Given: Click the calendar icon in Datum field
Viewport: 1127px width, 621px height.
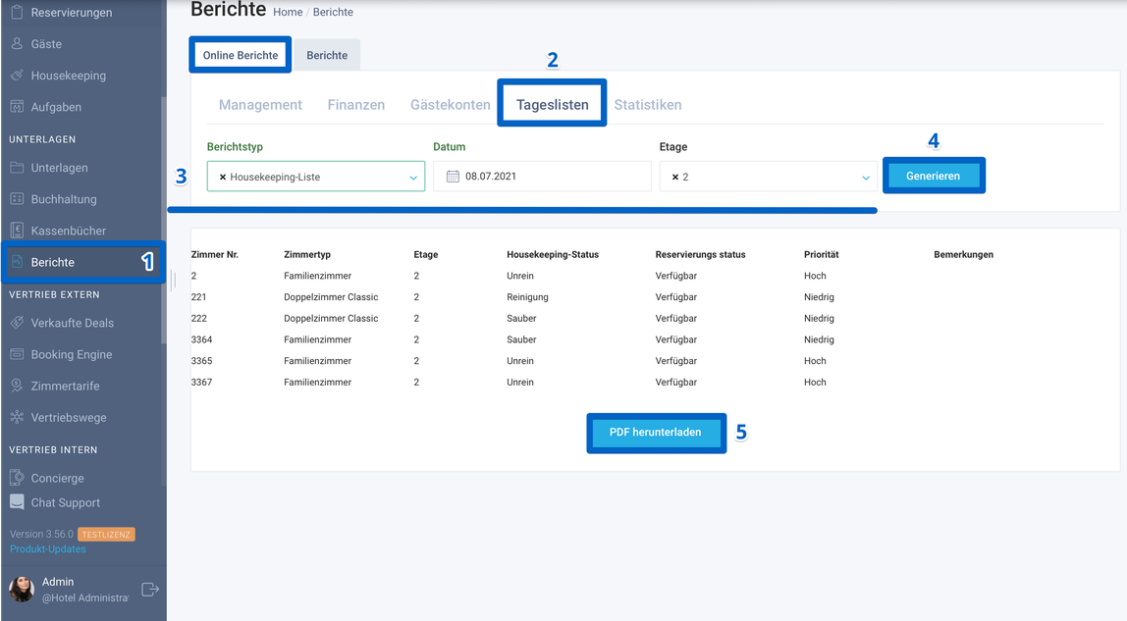Looking at the screenshot, I should (453, 176).
